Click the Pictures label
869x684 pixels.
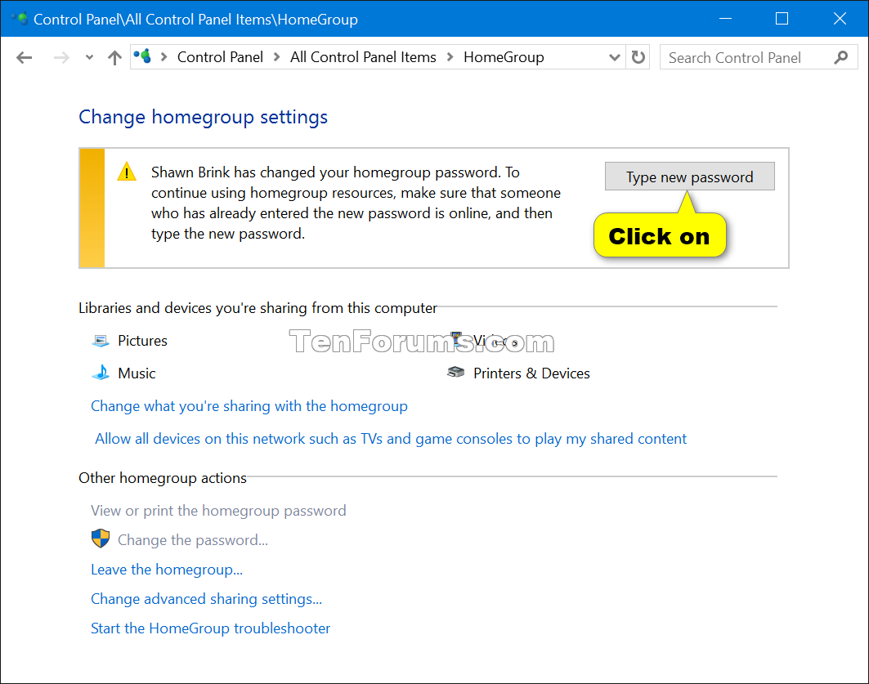click(x=142, y=341)
